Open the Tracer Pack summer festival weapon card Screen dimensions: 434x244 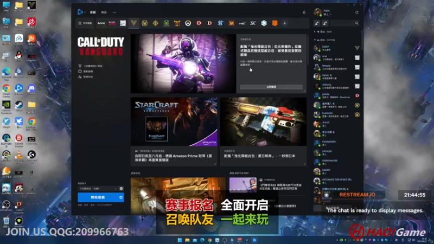(264, 132)
